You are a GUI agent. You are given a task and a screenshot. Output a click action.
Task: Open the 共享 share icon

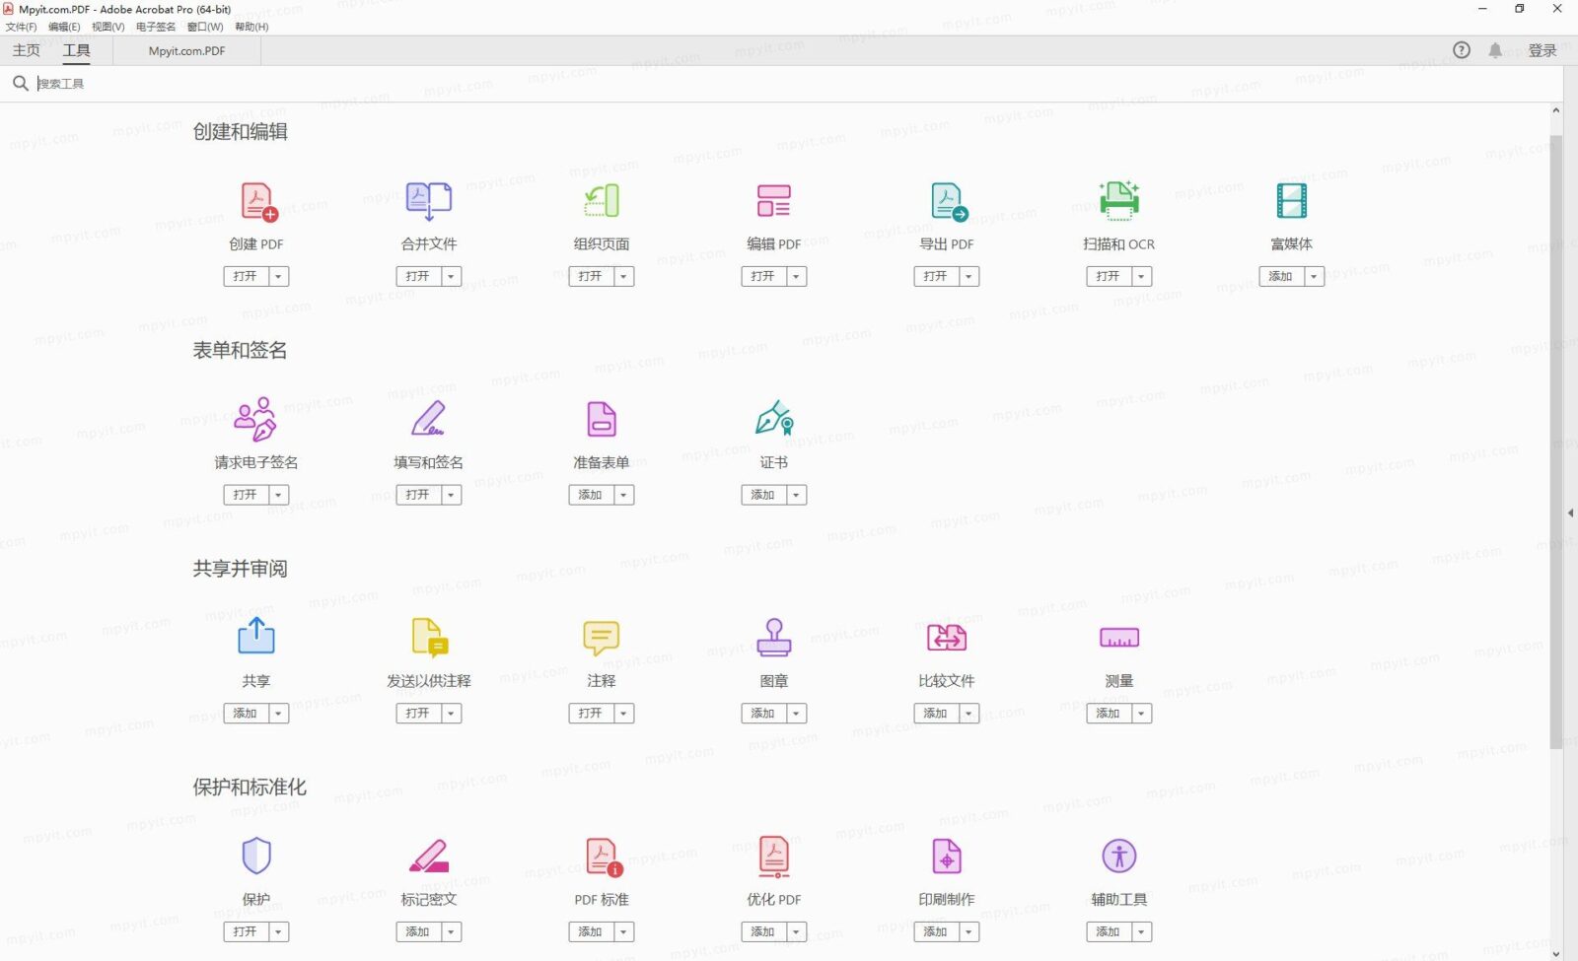click(x=256, y=636)
